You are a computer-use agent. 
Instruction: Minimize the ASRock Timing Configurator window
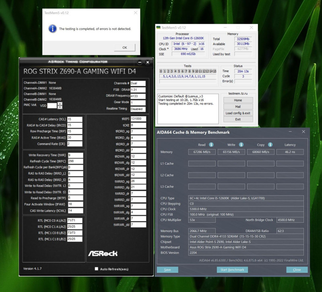tap(140, 62)
